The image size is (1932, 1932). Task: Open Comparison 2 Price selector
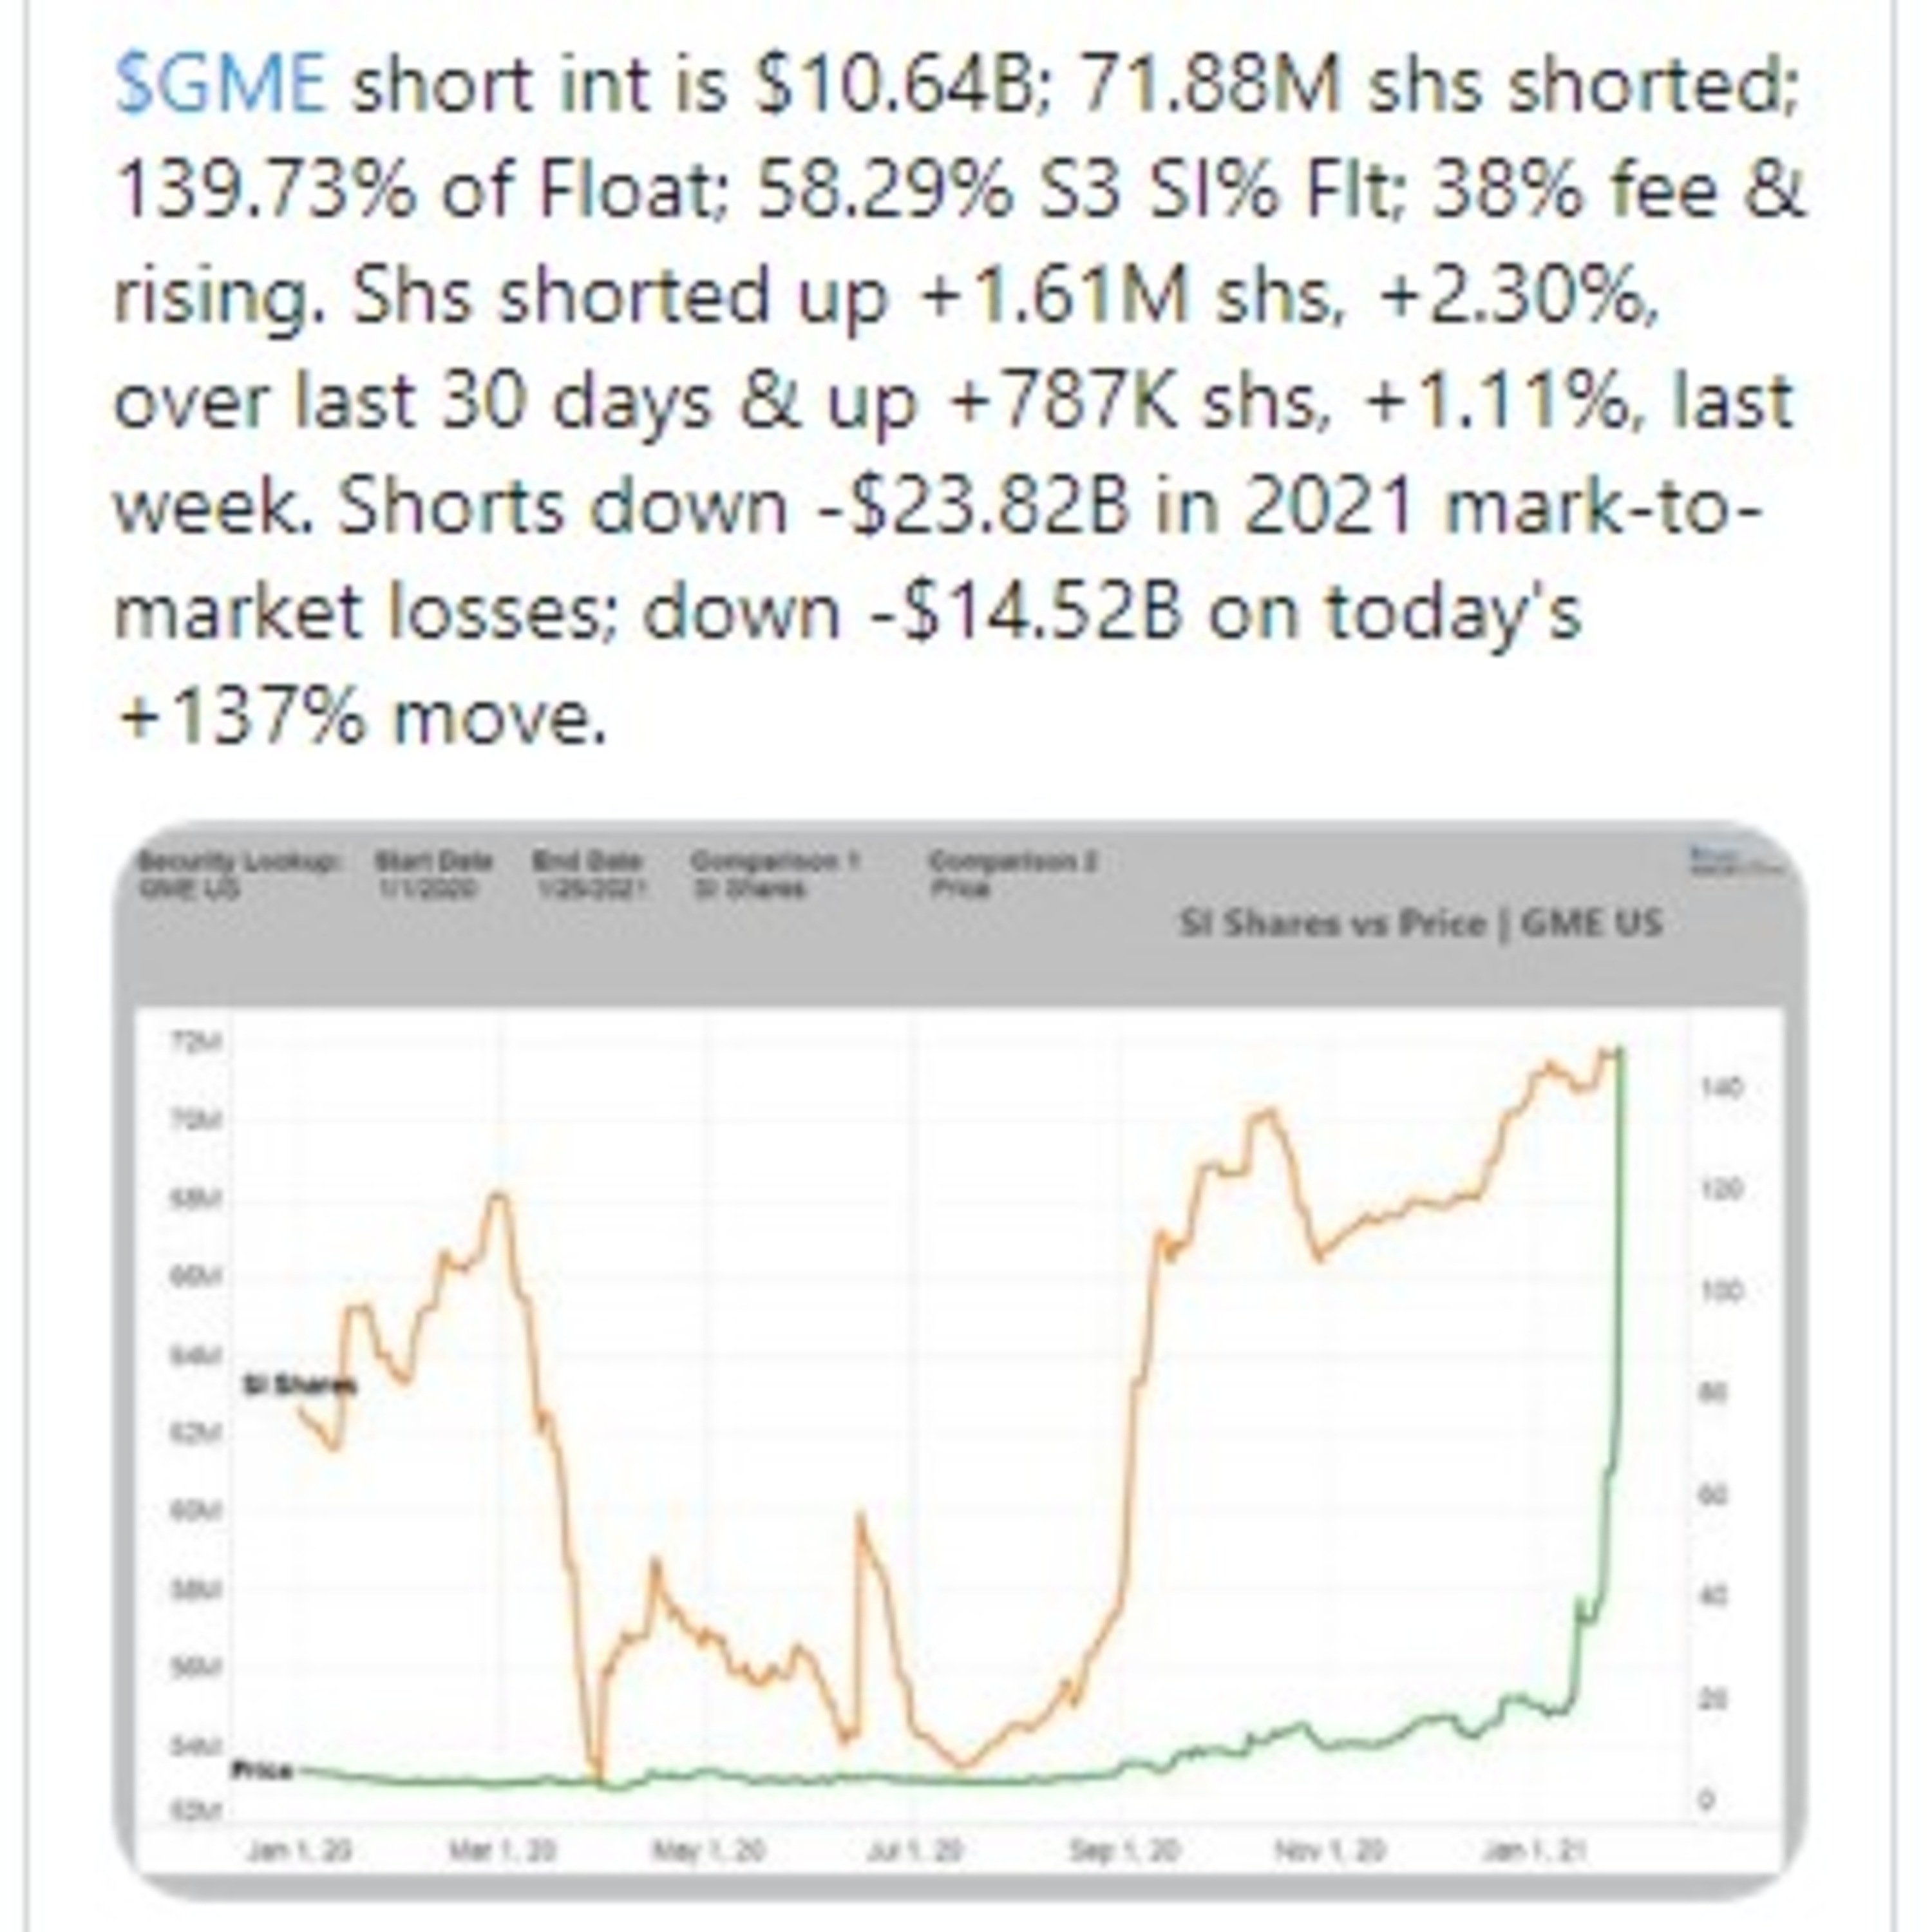pyautogui.click(x=1013, y=875)
